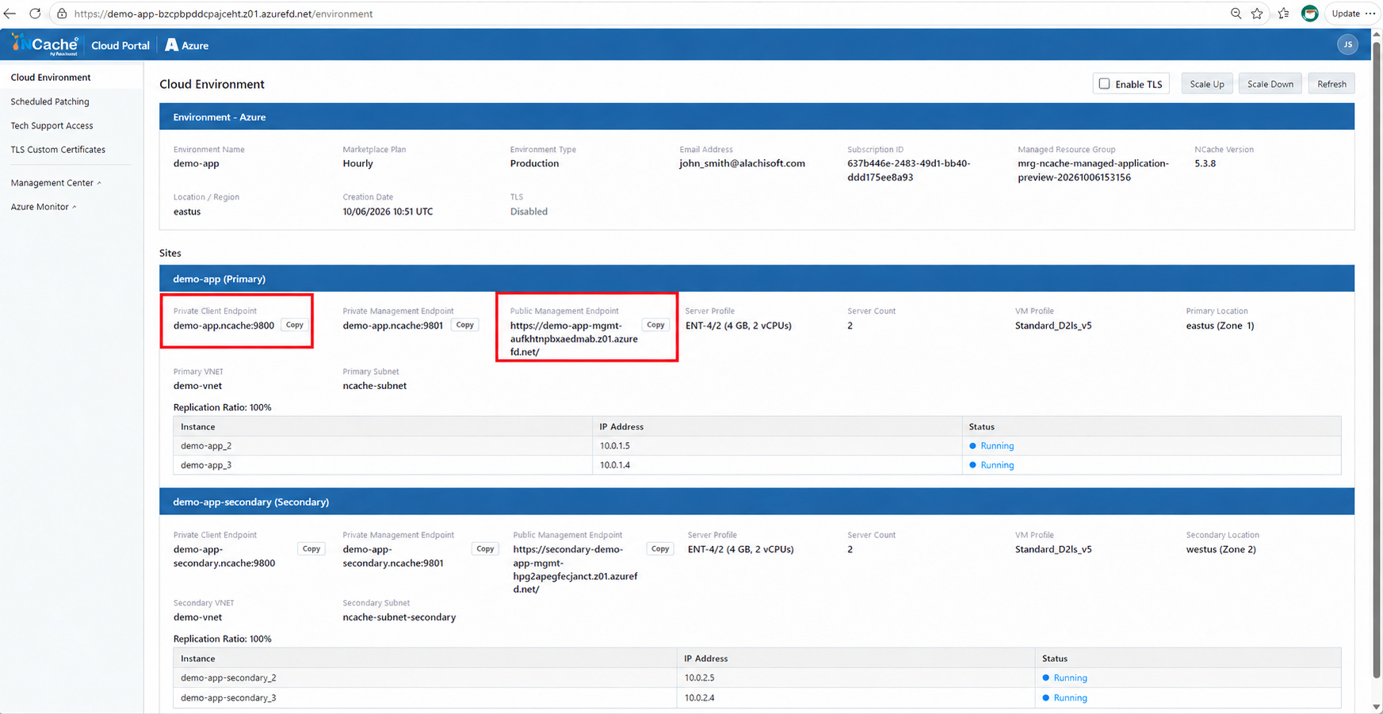Click the Subscription ID value
Viewport: 1383px width, 714px height.
point(908,170)
